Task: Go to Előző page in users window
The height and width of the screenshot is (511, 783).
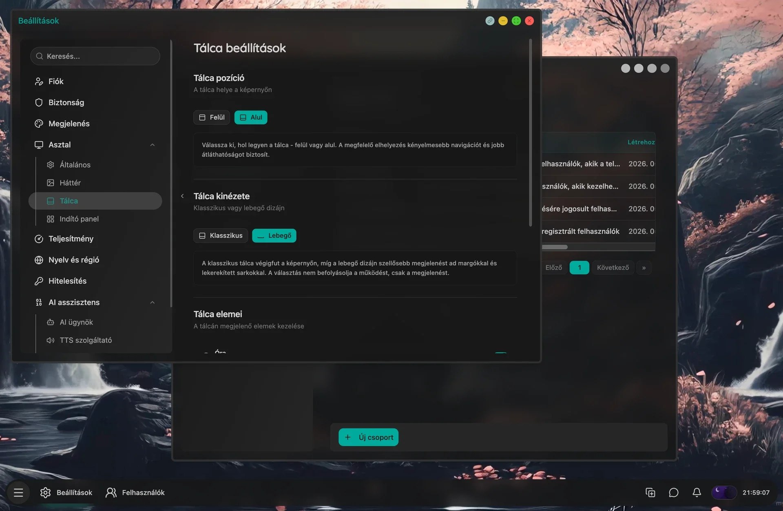Action: (x=553, y=268)
